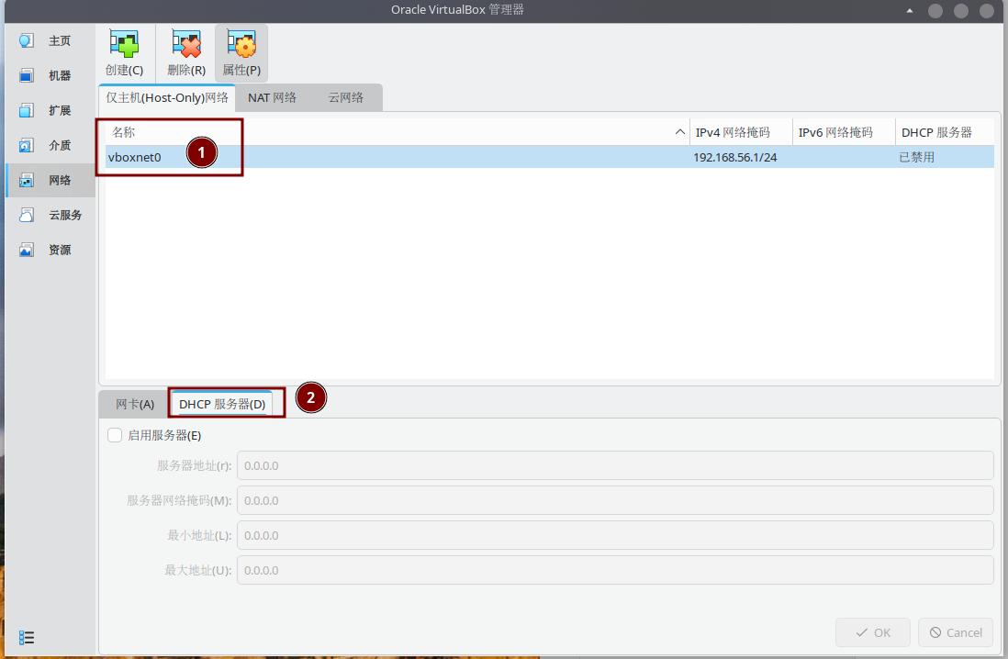
Task: Switch to 仅主机(Host-Only)网络 tab
Action: pyautogui.click(x=167, y=97)
